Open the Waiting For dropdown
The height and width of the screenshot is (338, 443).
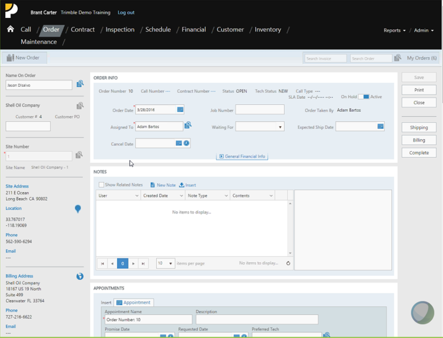tap(280, 127)
